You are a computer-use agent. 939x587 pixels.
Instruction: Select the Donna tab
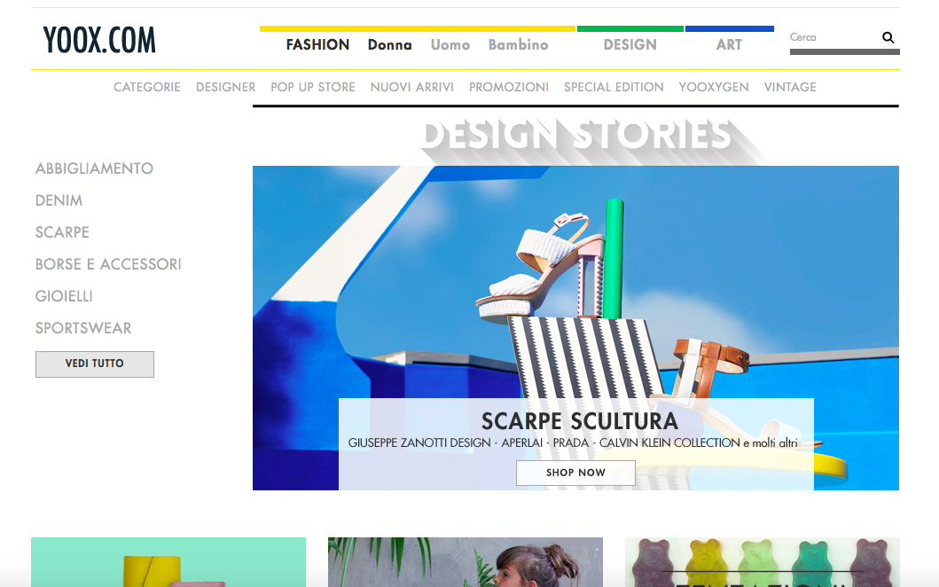(389, 44)
